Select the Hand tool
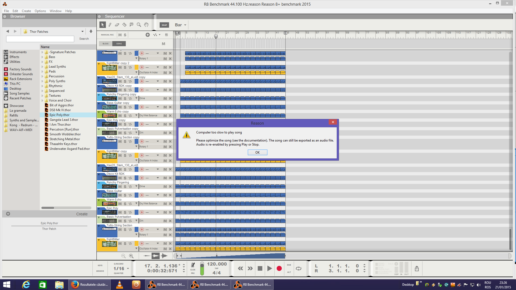The image size is (516, 290). pos(146,25)
